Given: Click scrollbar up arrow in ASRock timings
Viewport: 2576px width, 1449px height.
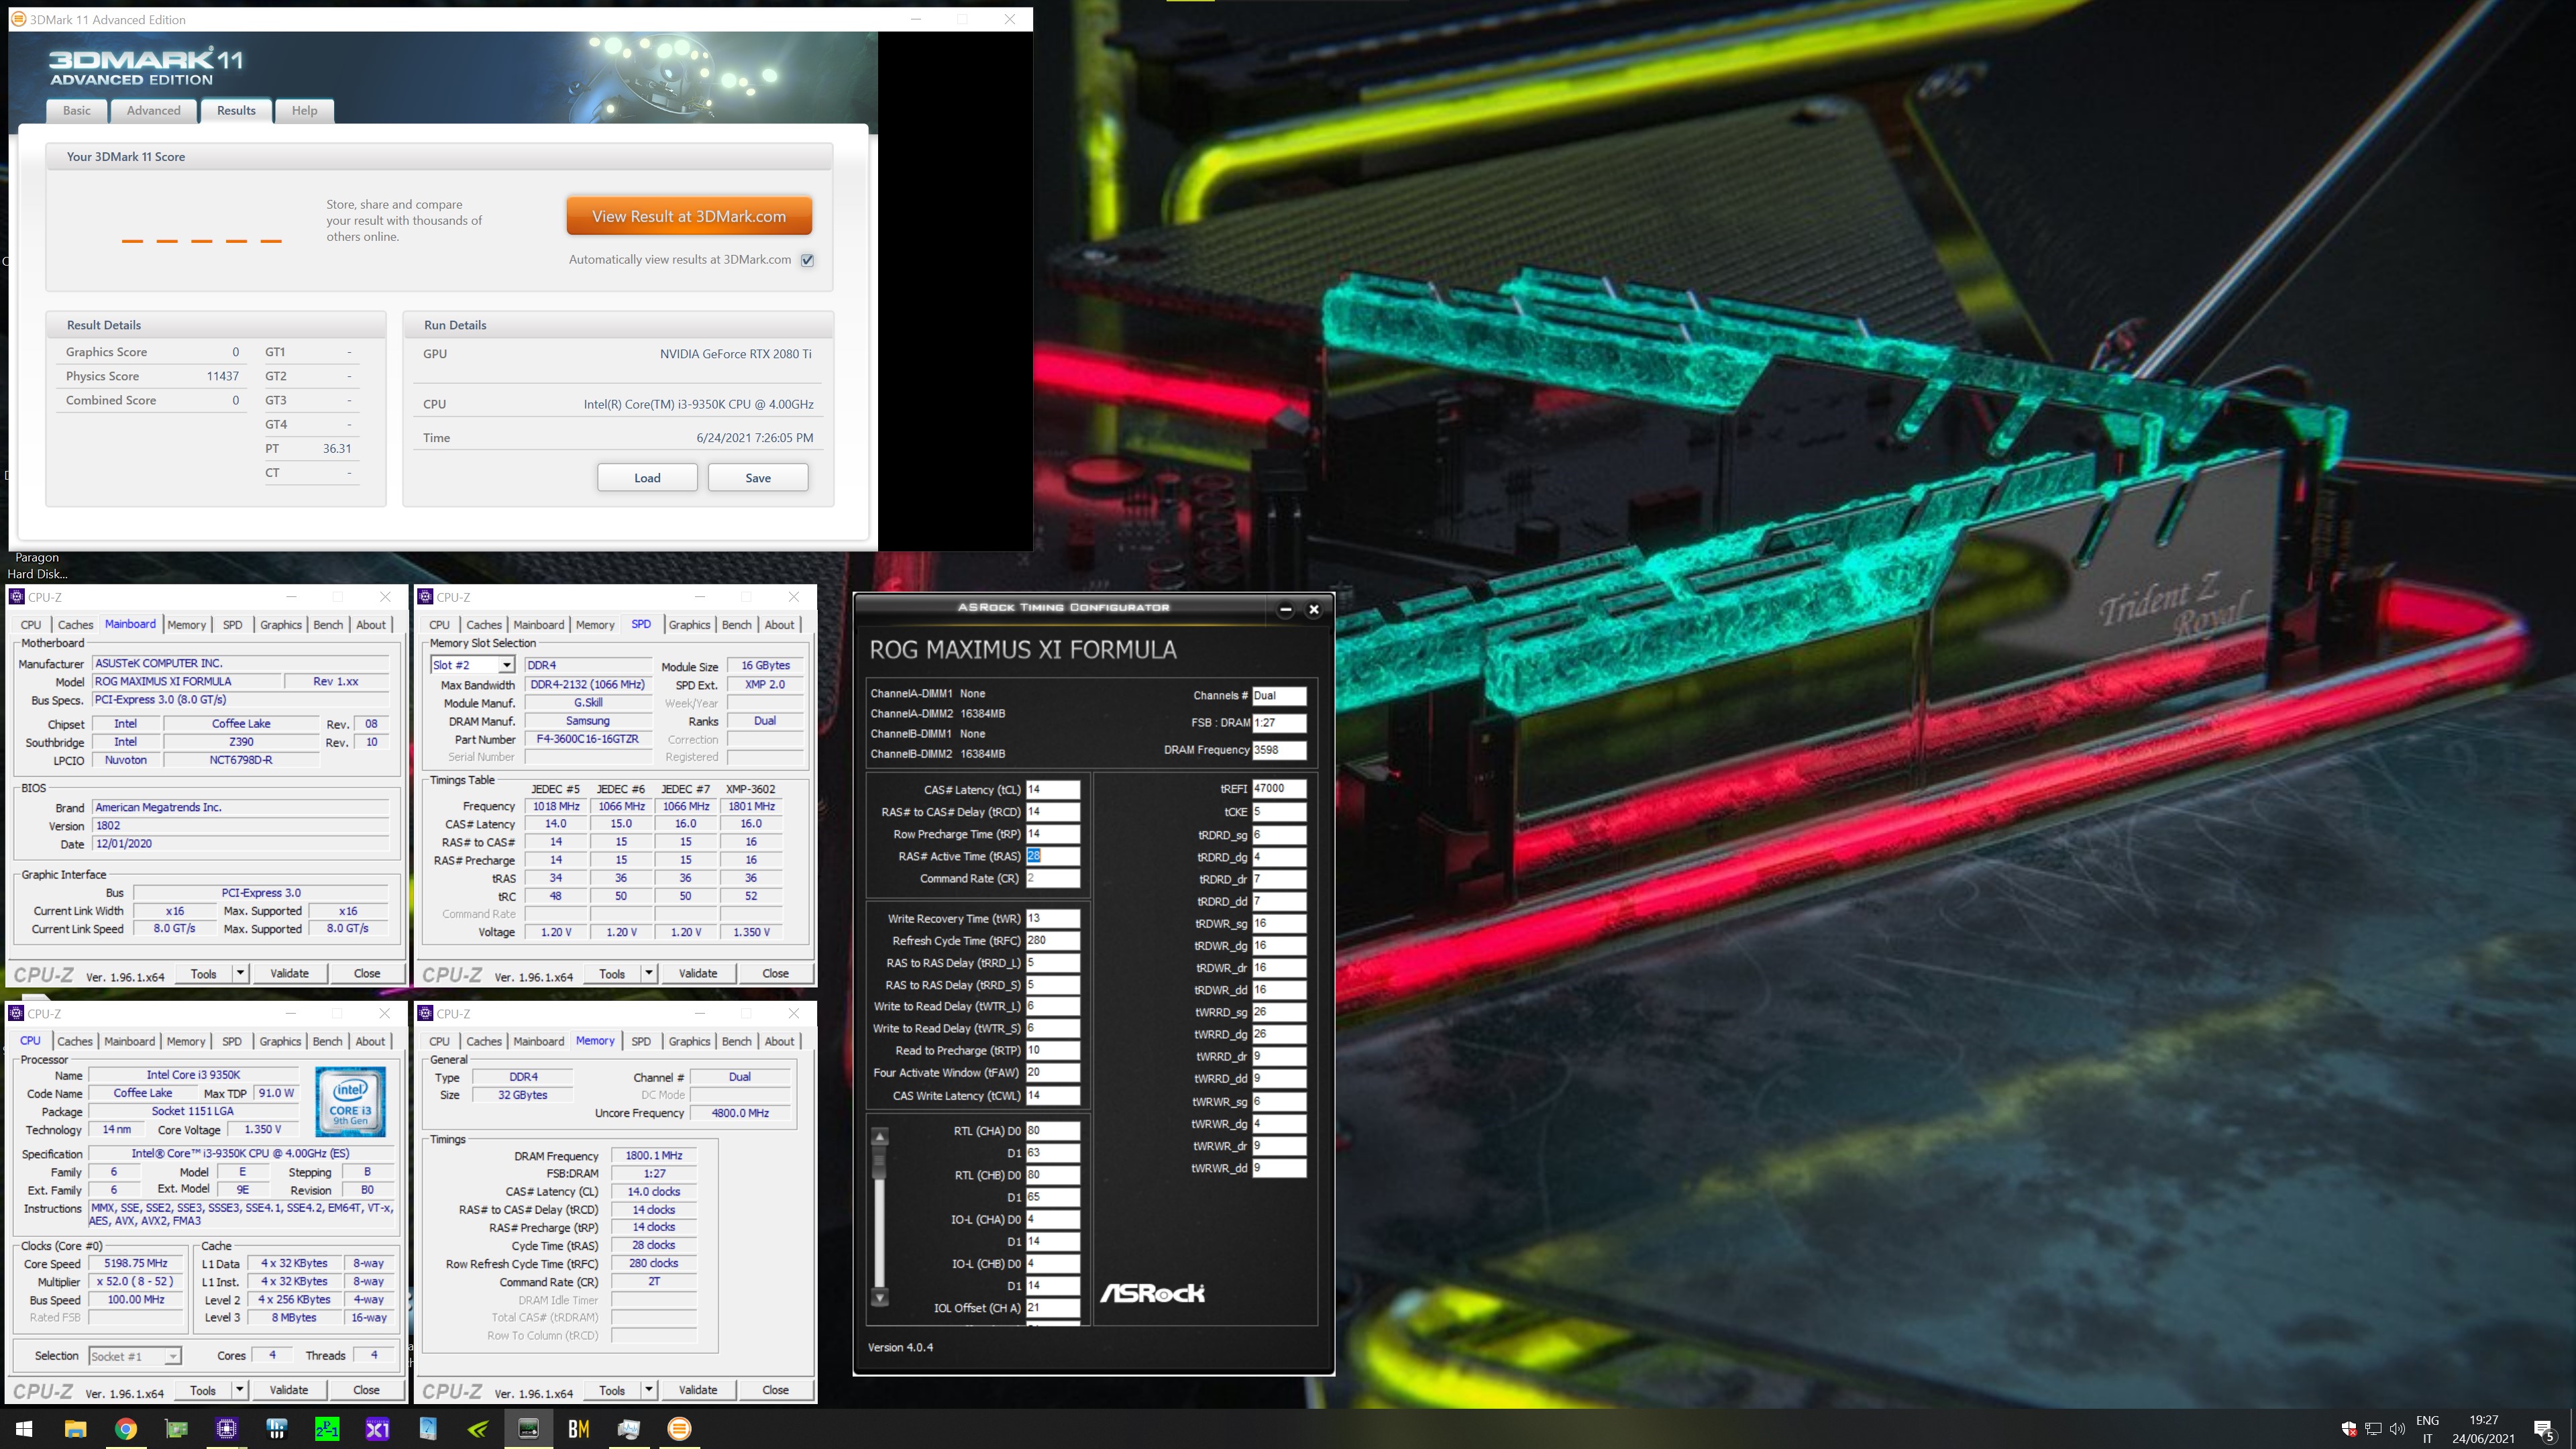Looking at the screenshot, I should (880, 1137).
